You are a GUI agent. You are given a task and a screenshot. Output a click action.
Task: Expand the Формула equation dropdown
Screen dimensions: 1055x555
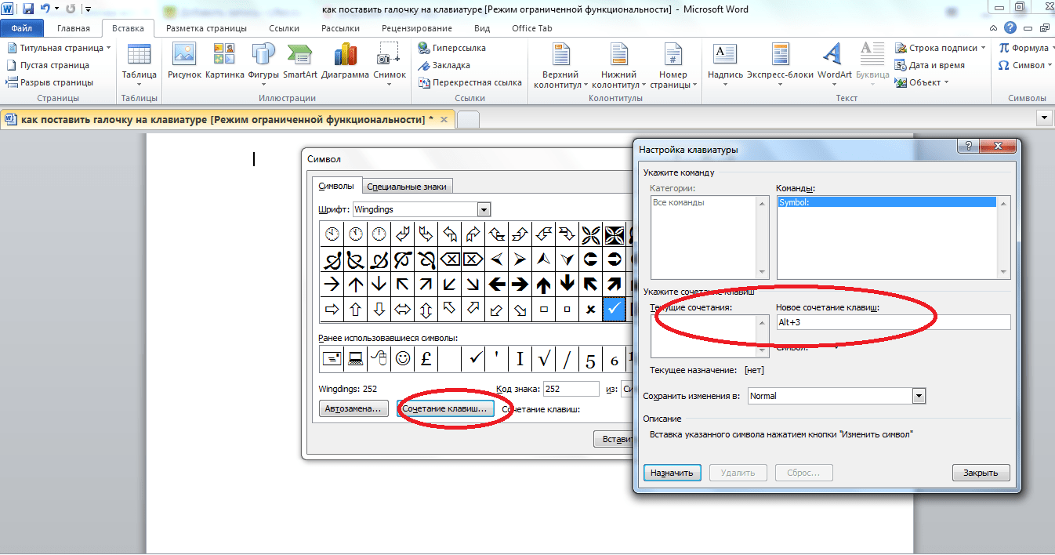click(x=1053, y=48)
